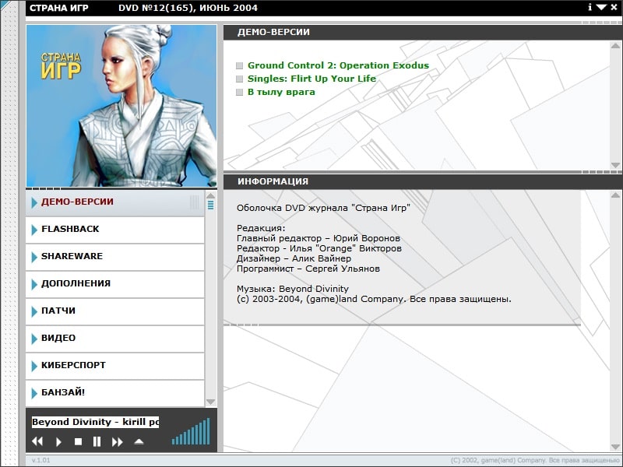Click the blue arrow beside SHAREWARE

pyautogui.click(x=34, y=257)
